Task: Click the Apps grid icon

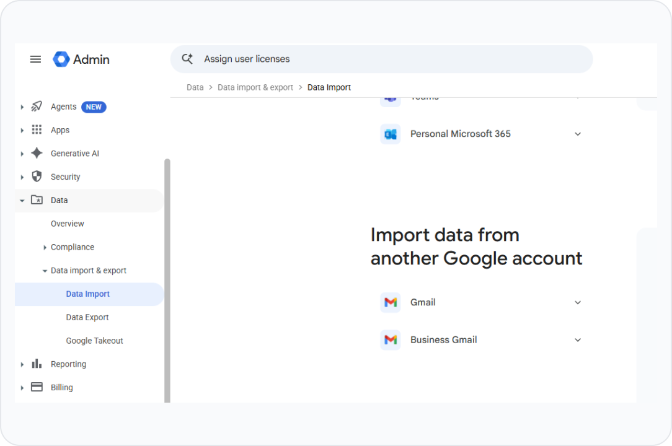Action: point(37,130)
